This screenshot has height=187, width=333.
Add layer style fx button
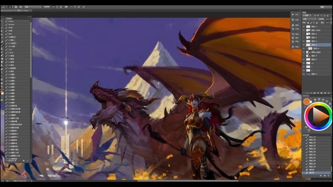311,93
